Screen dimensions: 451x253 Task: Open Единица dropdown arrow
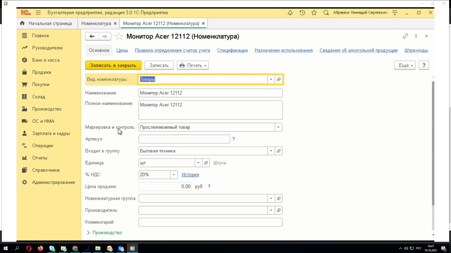coord(198,163)
